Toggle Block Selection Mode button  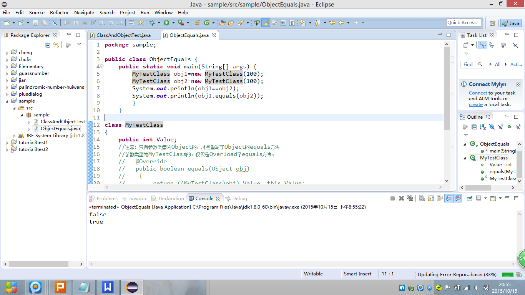pos(283,23)
